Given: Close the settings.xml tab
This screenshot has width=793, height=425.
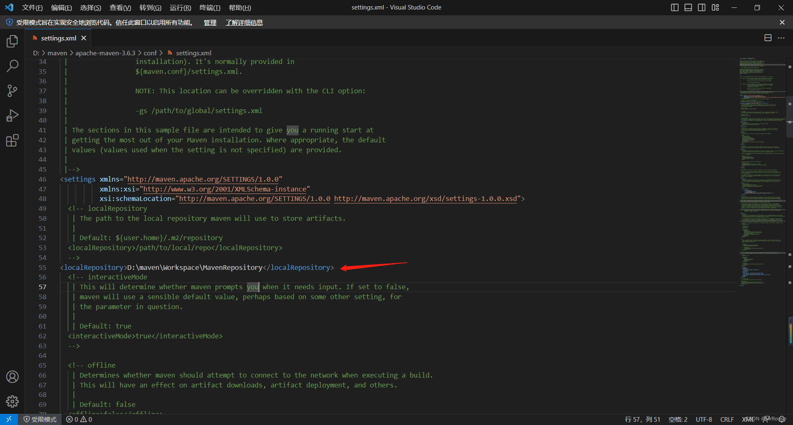Looking at the screenshot, I should [x=84, y=38].
